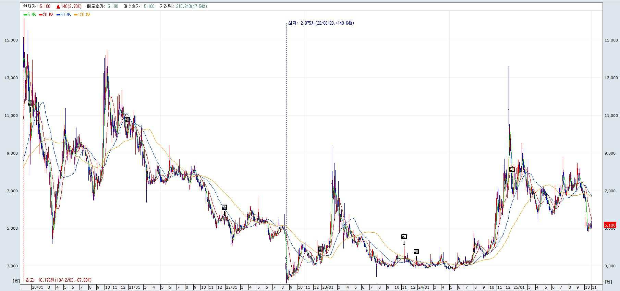Click the 배 marker near December 2024

[512, 169]
